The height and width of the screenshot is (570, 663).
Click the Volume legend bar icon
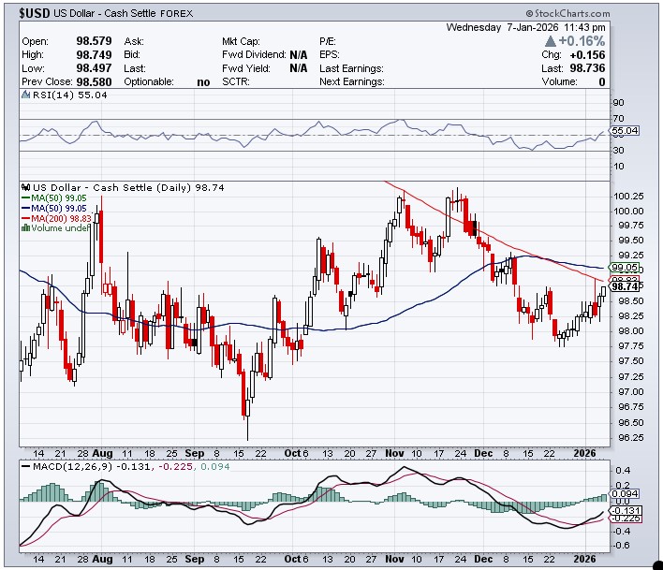[x=25, y=227]
